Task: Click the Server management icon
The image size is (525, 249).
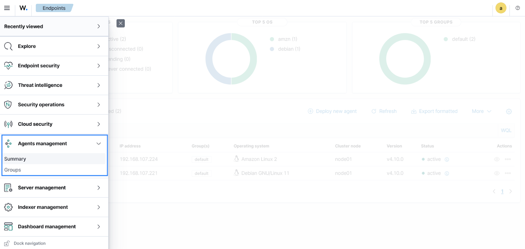Action: pos(8,188)
